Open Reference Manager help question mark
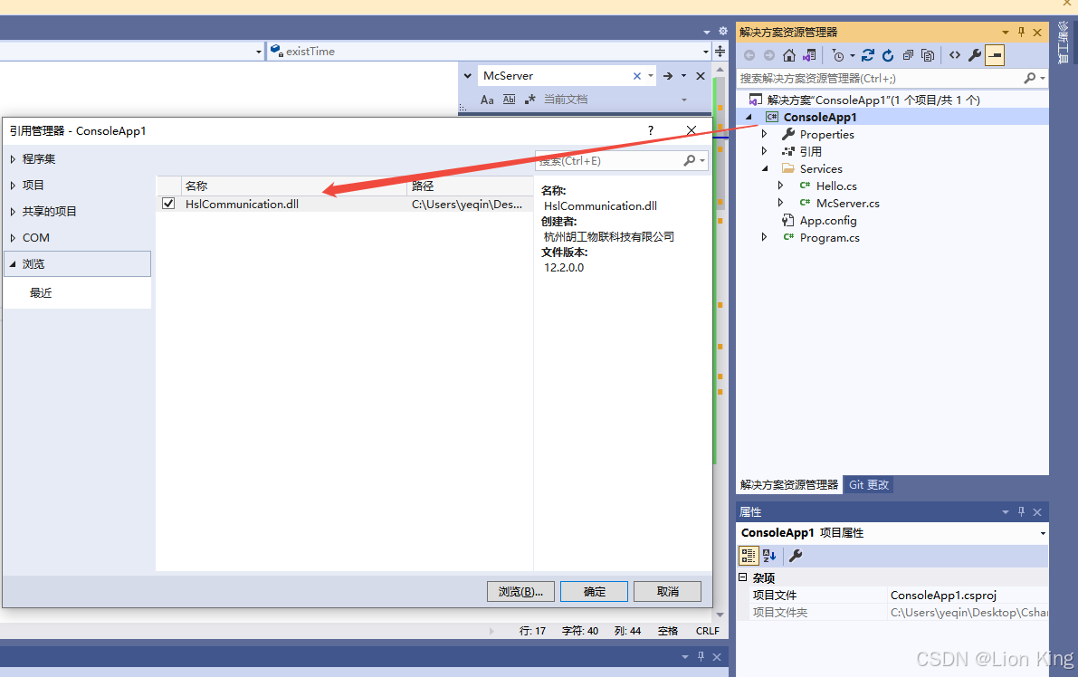Screen dimensions: 1078x677 pyautogui.click(x=651, y=130)
